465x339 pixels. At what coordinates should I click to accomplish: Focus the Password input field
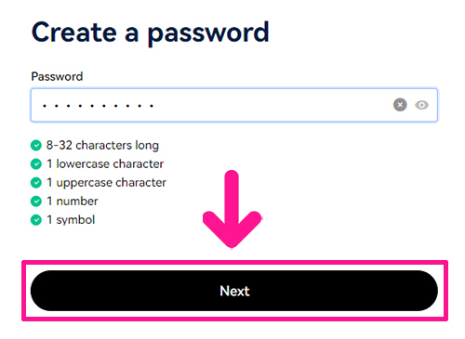point(234,105)
